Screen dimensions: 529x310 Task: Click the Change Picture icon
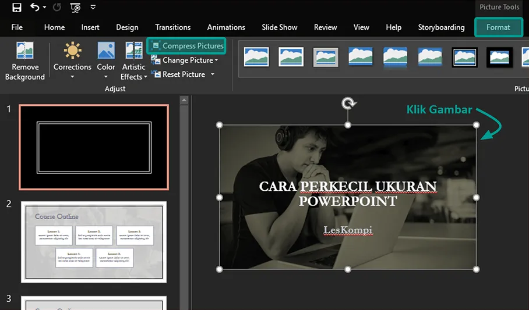coord(156,60)
